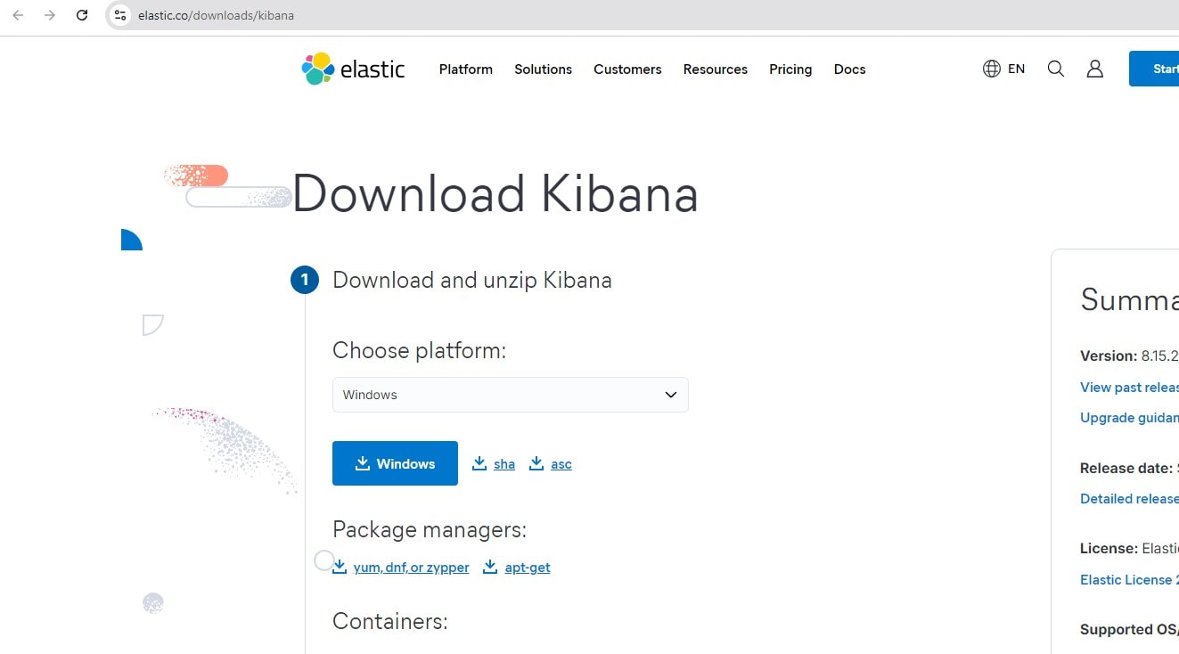
Task: Open the Docs link
Action: point(849,69)
